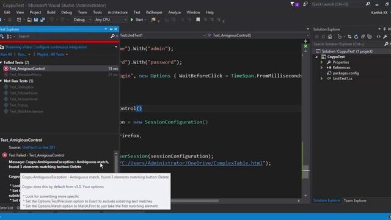The width and height of the screenshot is (391, 220).
Task: Open the UnitTest1.cs line 201 source link
Action: pos(38,147)
